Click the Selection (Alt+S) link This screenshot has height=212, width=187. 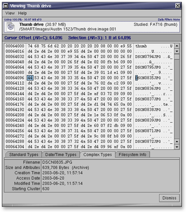click(x=100, y=38)
